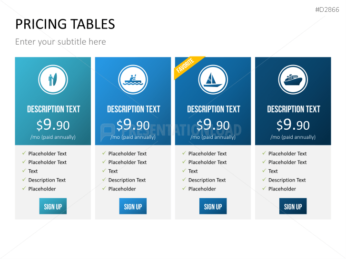Select the #D2866 slide code
Viewport: 346px width, 259px height.
(x=327, y=10)
